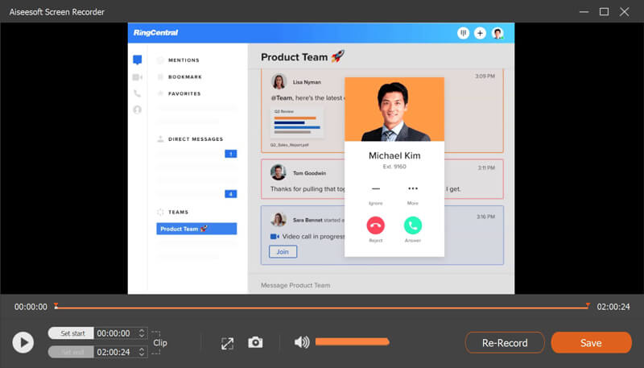The height and width of the screenshot is (368, 644).
Task: Click the Re-Record button
Action: 505,342
